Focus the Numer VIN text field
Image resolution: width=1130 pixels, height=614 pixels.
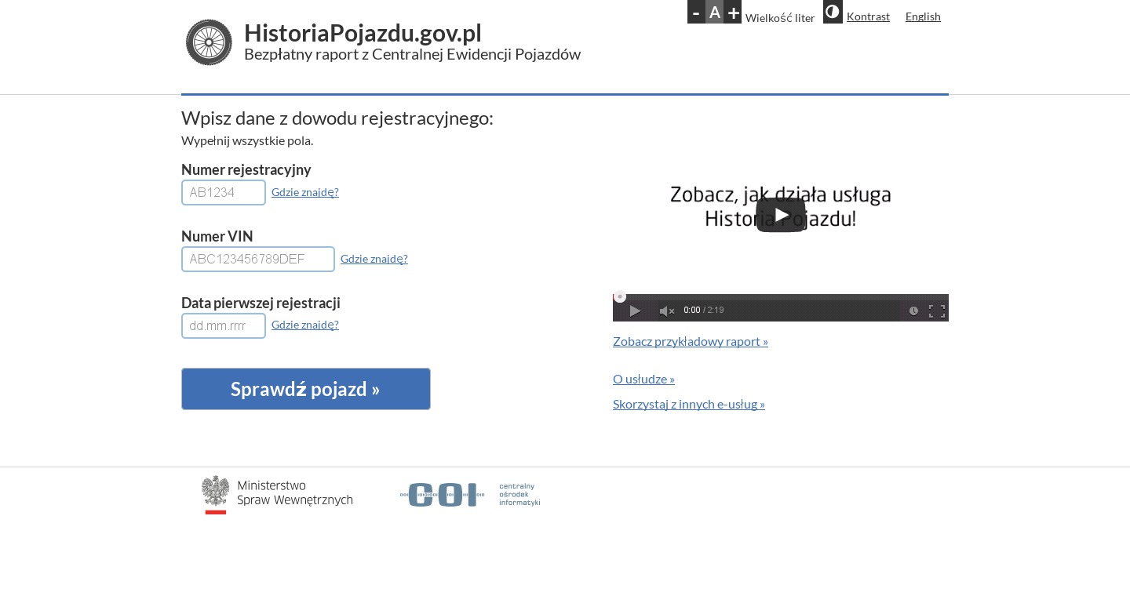tap(258, 260)
